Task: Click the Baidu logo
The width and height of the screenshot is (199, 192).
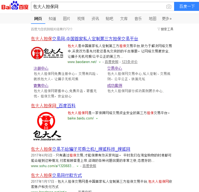Action: pyautogui.click(x=15, y=6)
